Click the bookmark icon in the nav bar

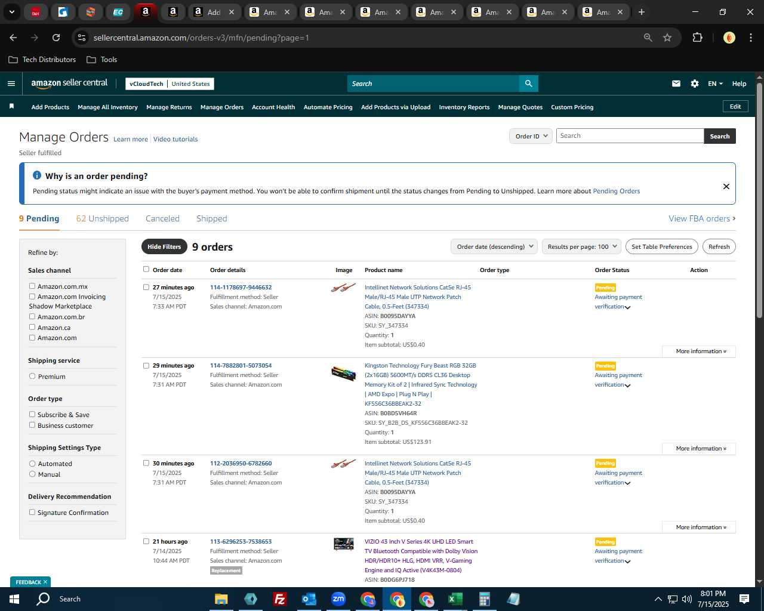(x=11, y=107)
